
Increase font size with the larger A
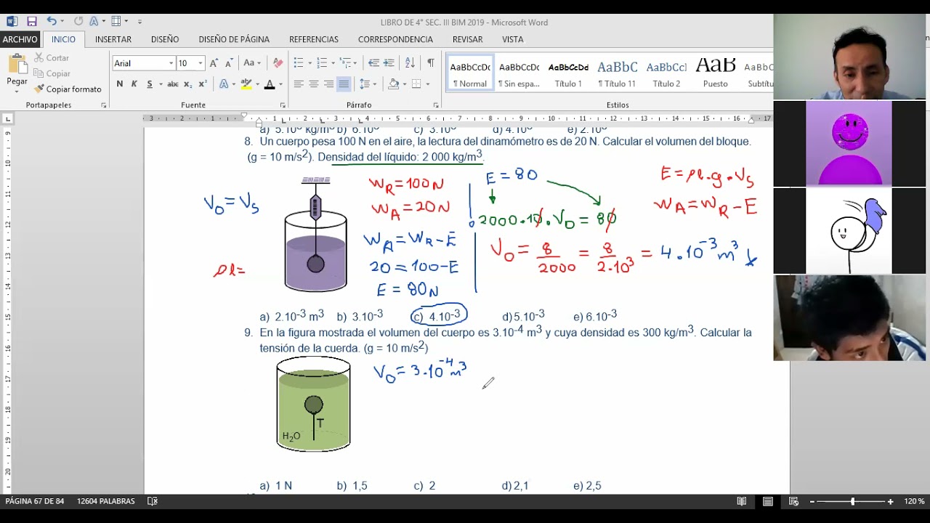(214, 63)
